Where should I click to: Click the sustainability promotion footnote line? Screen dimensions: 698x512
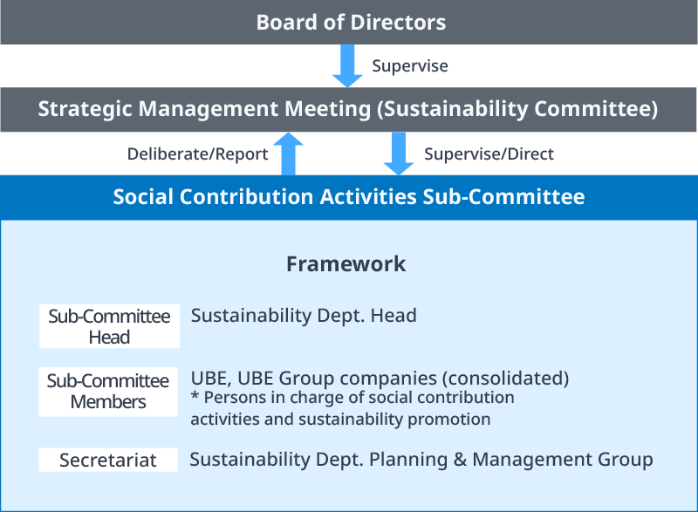[340, 419]
